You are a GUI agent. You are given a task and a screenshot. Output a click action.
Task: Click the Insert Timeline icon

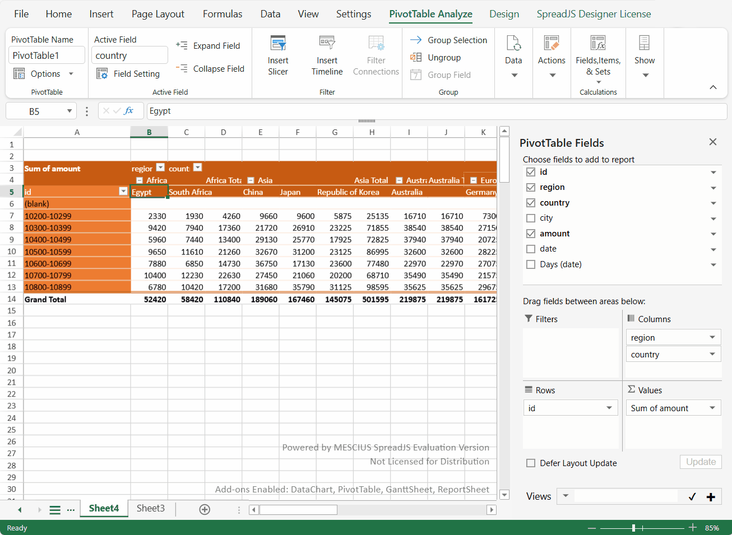click(x=327, y=44)
